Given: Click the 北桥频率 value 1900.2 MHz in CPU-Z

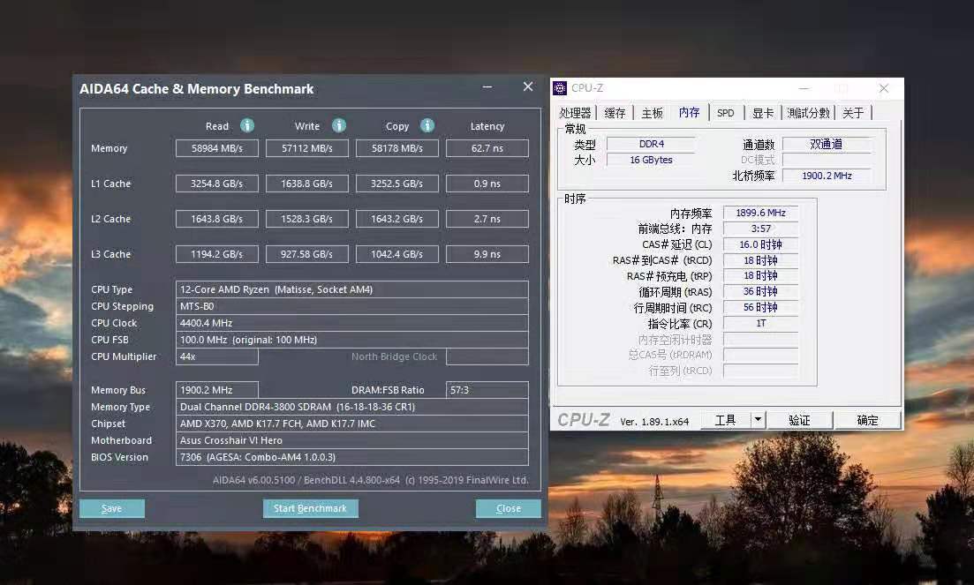Looking at the screenshot, I should (x=827, y=176).
